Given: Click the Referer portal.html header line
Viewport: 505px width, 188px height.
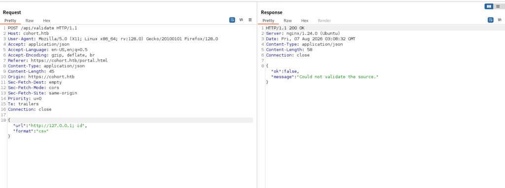Looking at the screenshot, I should point(58,61).
